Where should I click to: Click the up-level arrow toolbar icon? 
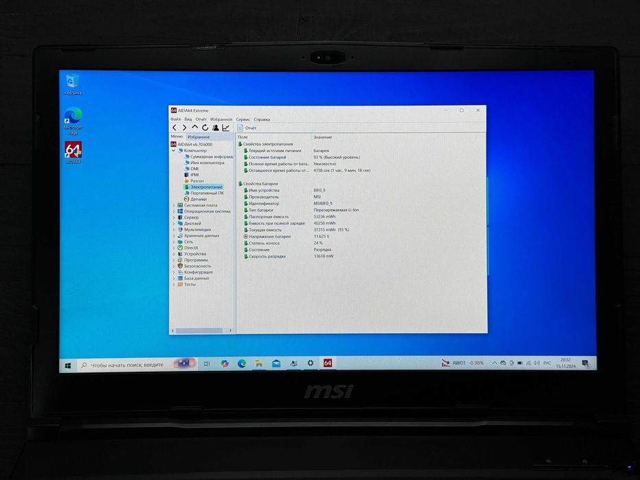click(x=195, y=128)
